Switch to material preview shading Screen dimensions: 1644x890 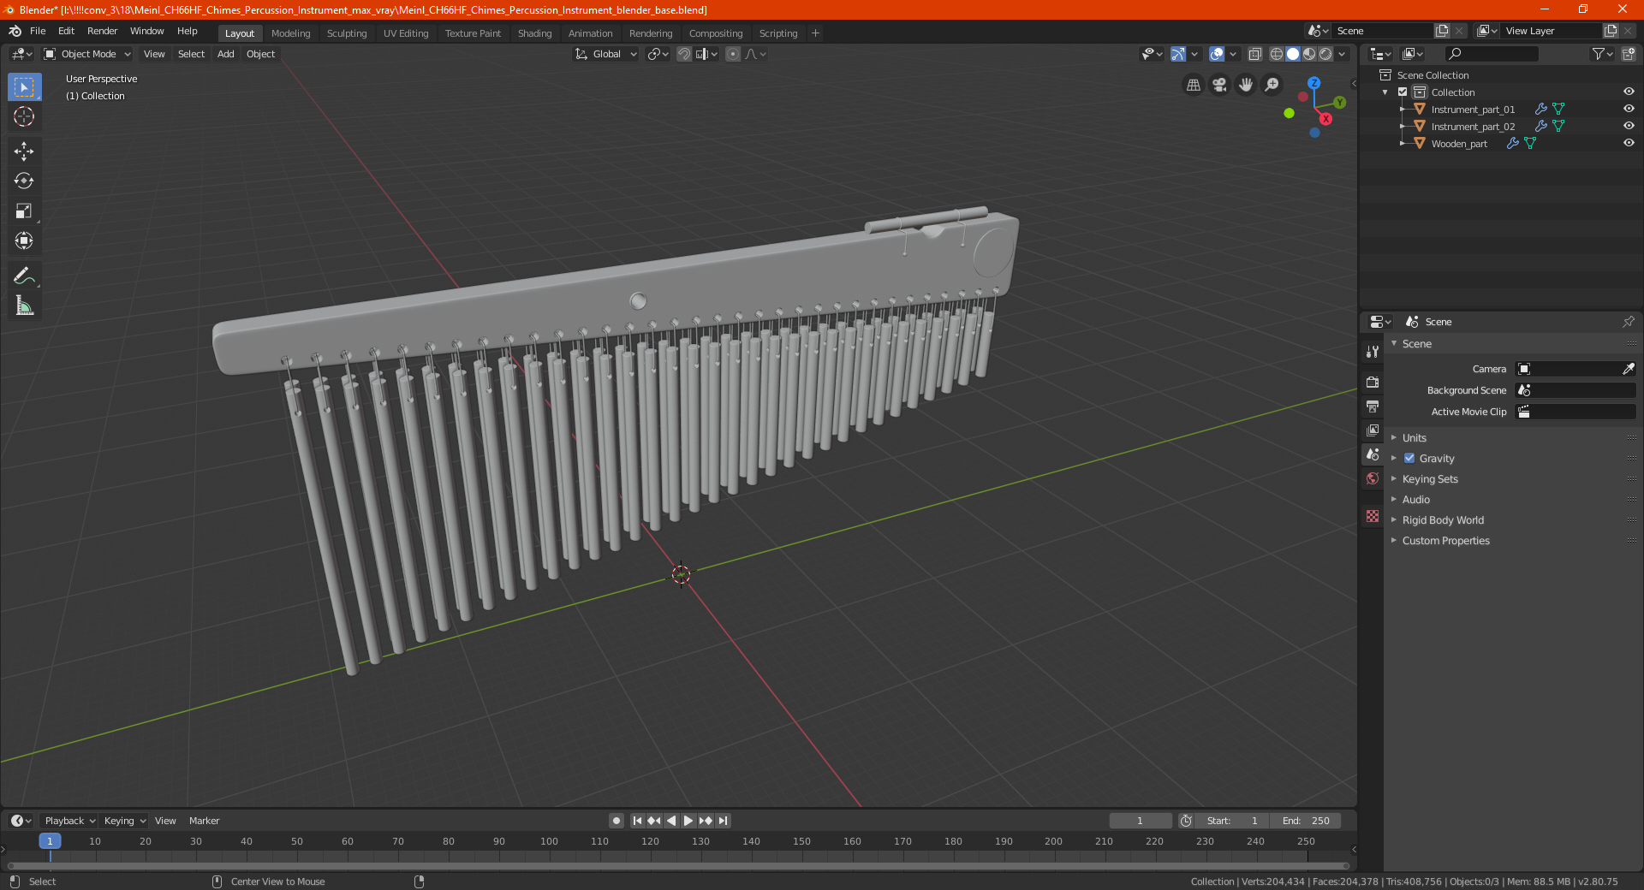click(1309, 54)
